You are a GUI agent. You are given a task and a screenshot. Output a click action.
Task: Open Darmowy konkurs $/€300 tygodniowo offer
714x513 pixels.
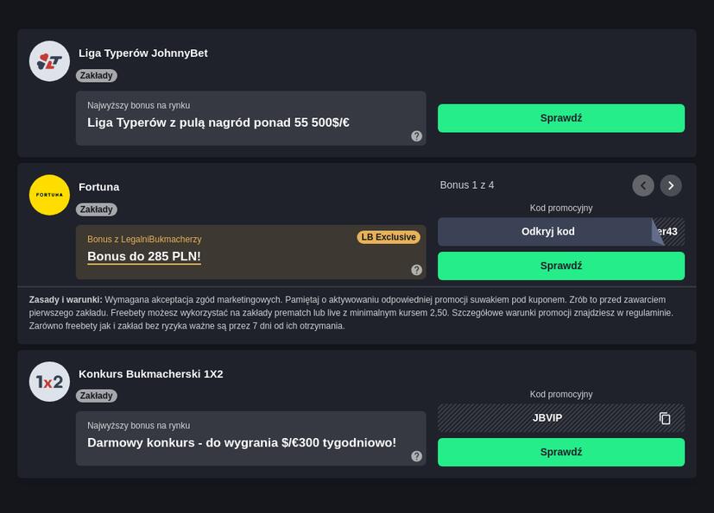click(242, 442)
